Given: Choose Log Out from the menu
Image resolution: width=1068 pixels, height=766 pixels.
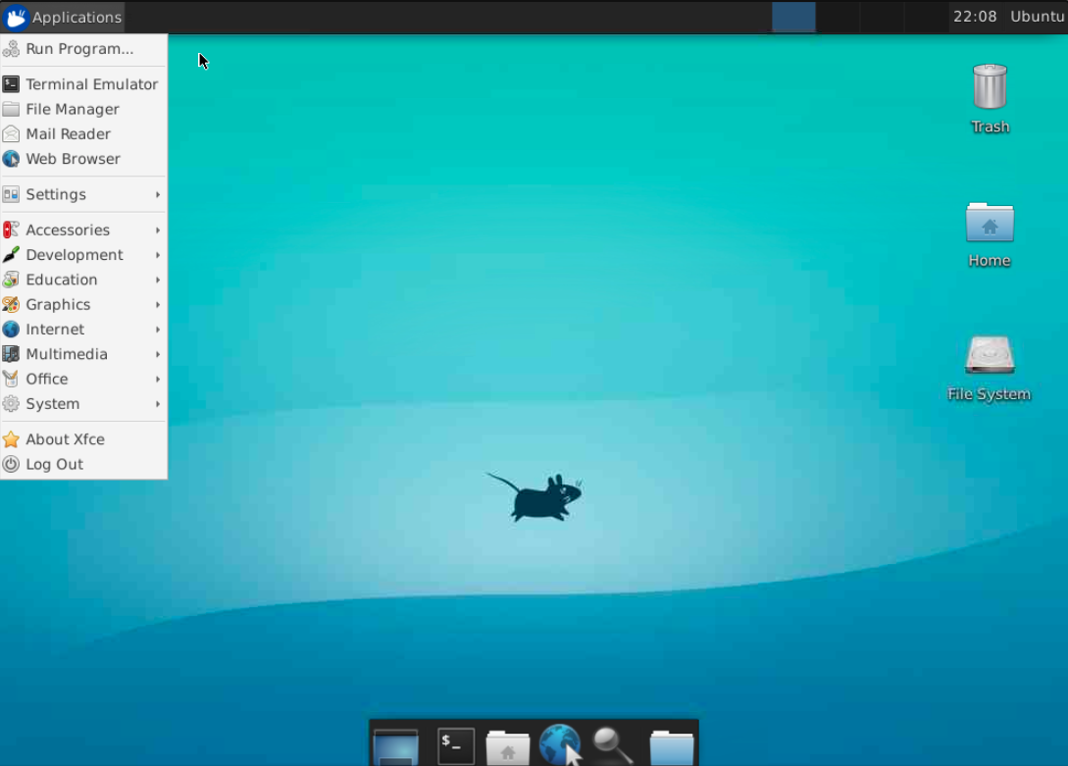Looking at the screenshot, I should coord(83,464).
